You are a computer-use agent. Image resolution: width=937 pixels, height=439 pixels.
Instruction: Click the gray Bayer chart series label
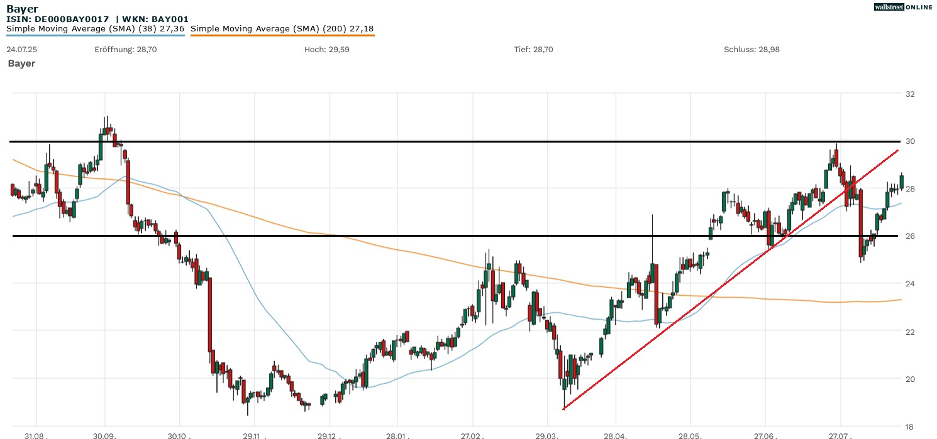[21, 63]
